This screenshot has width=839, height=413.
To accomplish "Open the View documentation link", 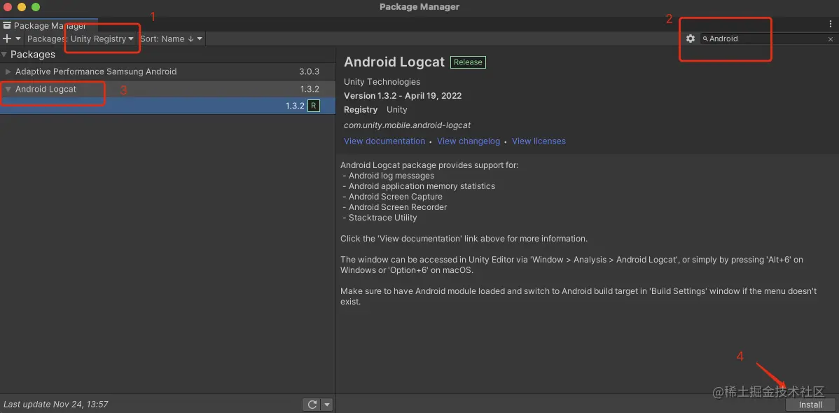I will pos(384,141).
